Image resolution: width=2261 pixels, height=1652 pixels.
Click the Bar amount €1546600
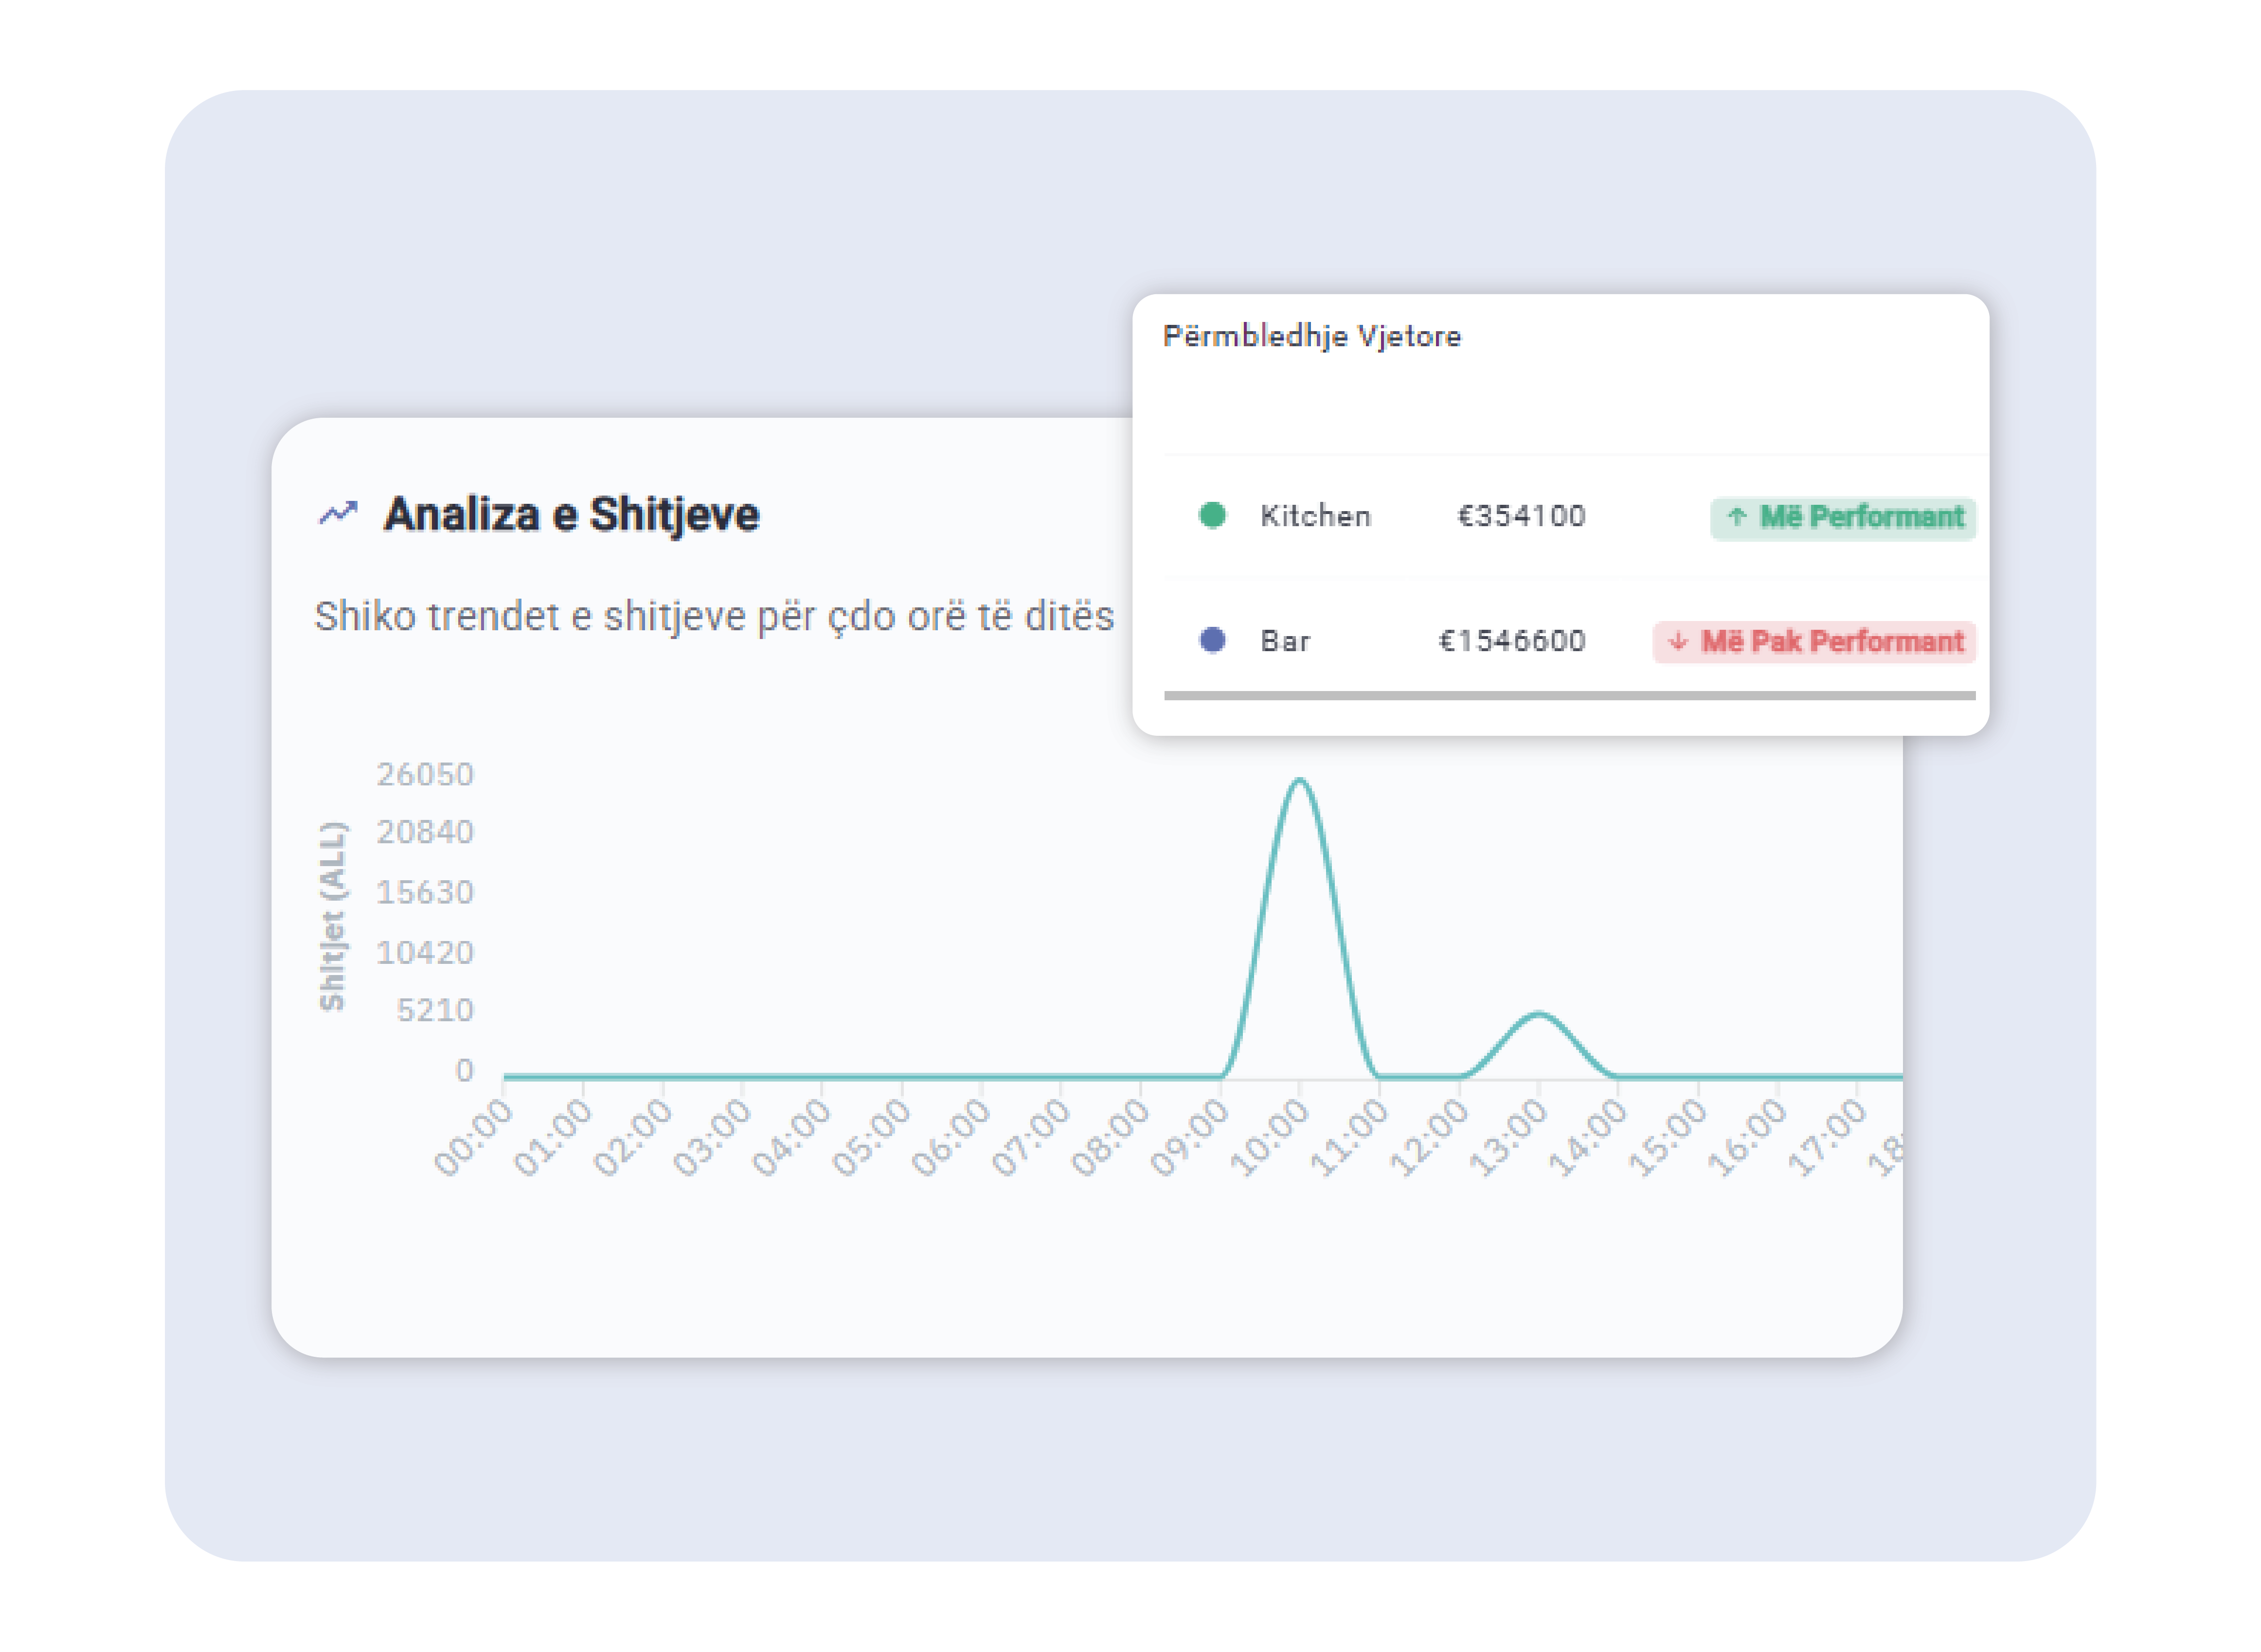pos(1511,641)
